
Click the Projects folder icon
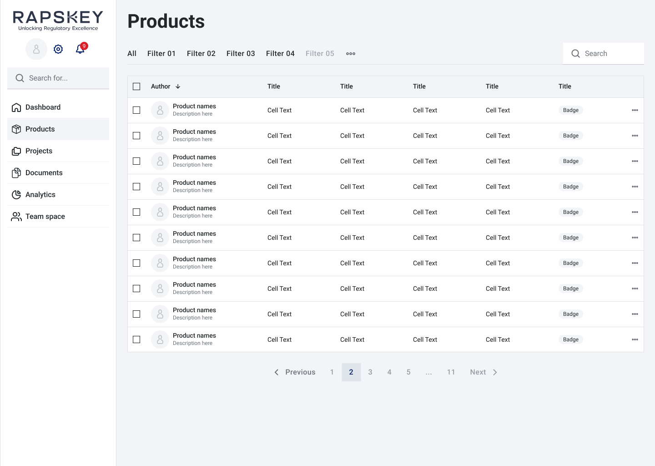[x=16, y=151]
